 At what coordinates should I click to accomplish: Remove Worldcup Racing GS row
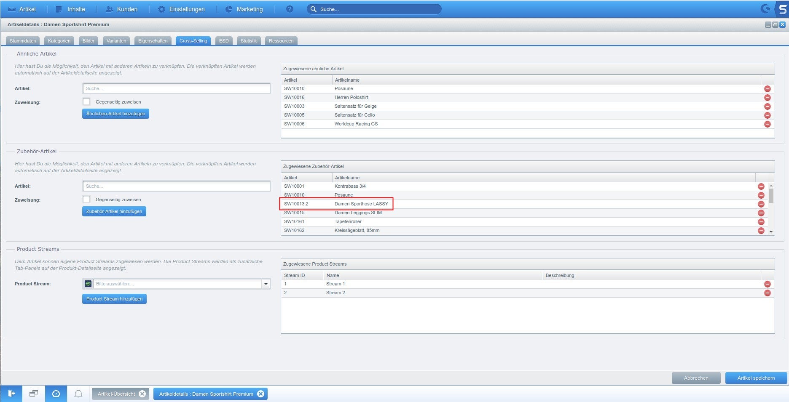[767, 124]
